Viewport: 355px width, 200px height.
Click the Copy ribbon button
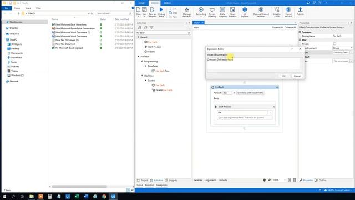tap(174, 13)
